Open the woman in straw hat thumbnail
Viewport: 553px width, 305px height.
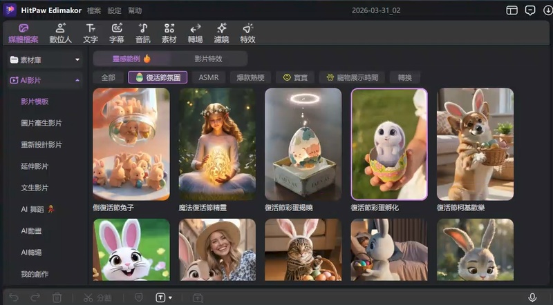coord(217,250)
